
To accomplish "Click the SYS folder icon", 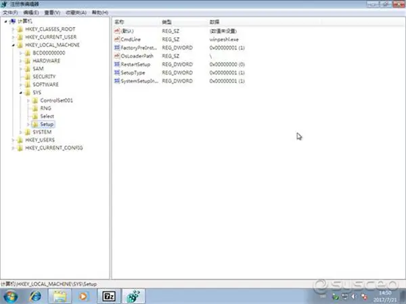I will coord(28,93).
